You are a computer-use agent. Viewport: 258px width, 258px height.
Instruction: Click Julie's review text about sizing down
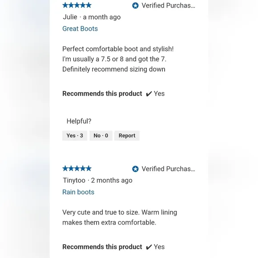[118, 59]
